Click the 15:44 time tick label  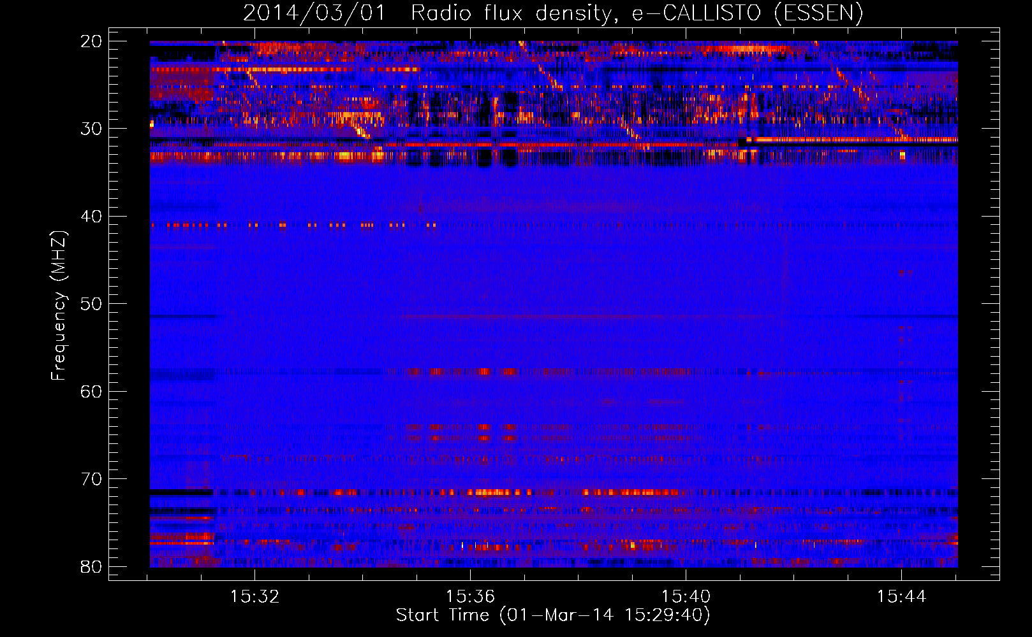click(902, 596)
